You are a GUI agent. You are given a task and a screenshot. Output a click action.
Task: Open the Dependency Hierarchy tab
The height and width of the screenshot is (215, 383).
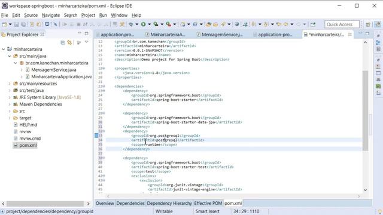click(x=169, y=203)
